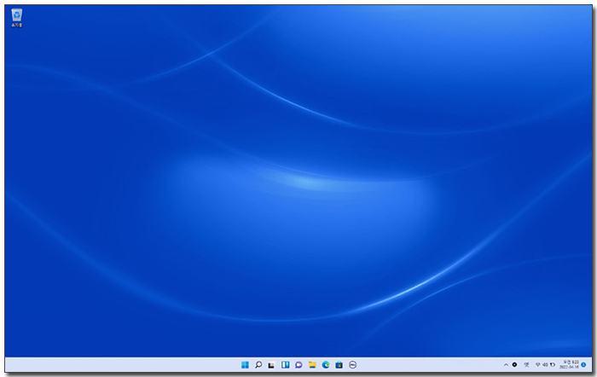Screen dimensions: 597x377
Task: Expand hidden system tray icons chevron
Action: click(506, 365)
